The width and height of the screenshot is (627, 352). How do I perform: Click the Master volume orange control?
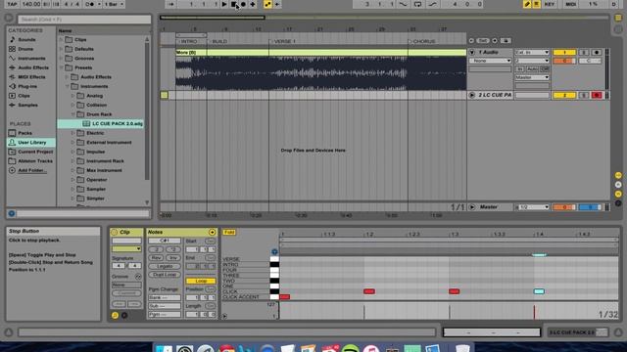564,207
